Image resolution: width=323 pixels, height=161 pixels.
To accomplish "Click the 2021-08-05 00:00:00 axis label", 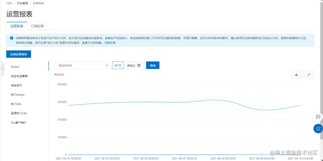I will (107, 159).
